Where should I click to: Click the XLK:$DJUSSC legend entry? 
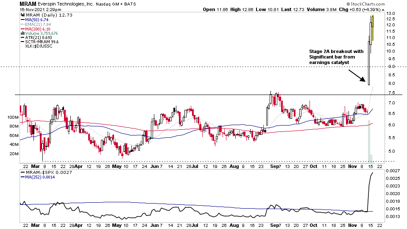click(x=39, y=46)
